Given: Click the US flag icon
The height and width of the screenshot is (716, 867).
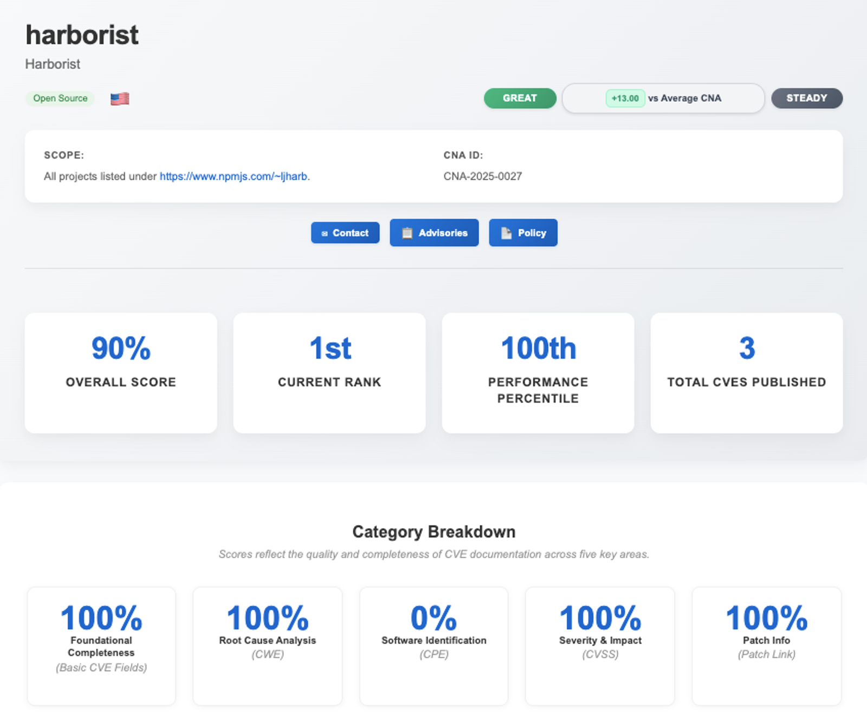Looking at the screenshot, I should click(x=120, y=98).
